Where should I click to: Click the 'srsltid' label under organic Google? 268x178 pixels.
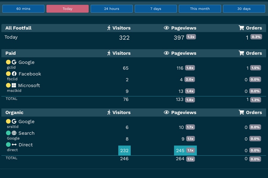[x=13, y=127]
